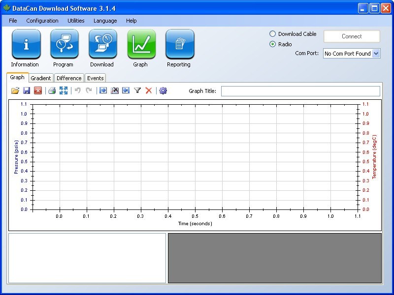
Task: Open the Reporting section icon
Action: click(180, 44)
